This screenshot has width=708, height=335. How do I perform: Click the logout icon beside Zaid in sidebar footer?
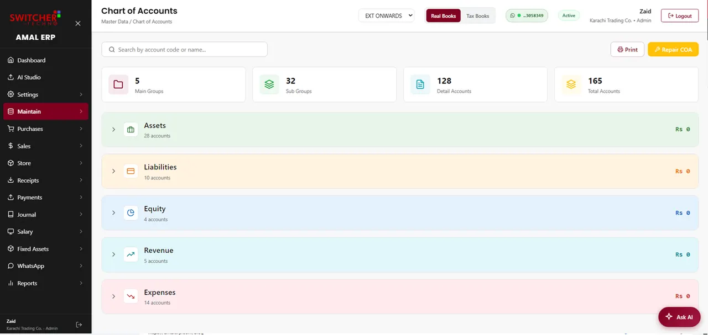pyautogui.click(x=79, y=325)
